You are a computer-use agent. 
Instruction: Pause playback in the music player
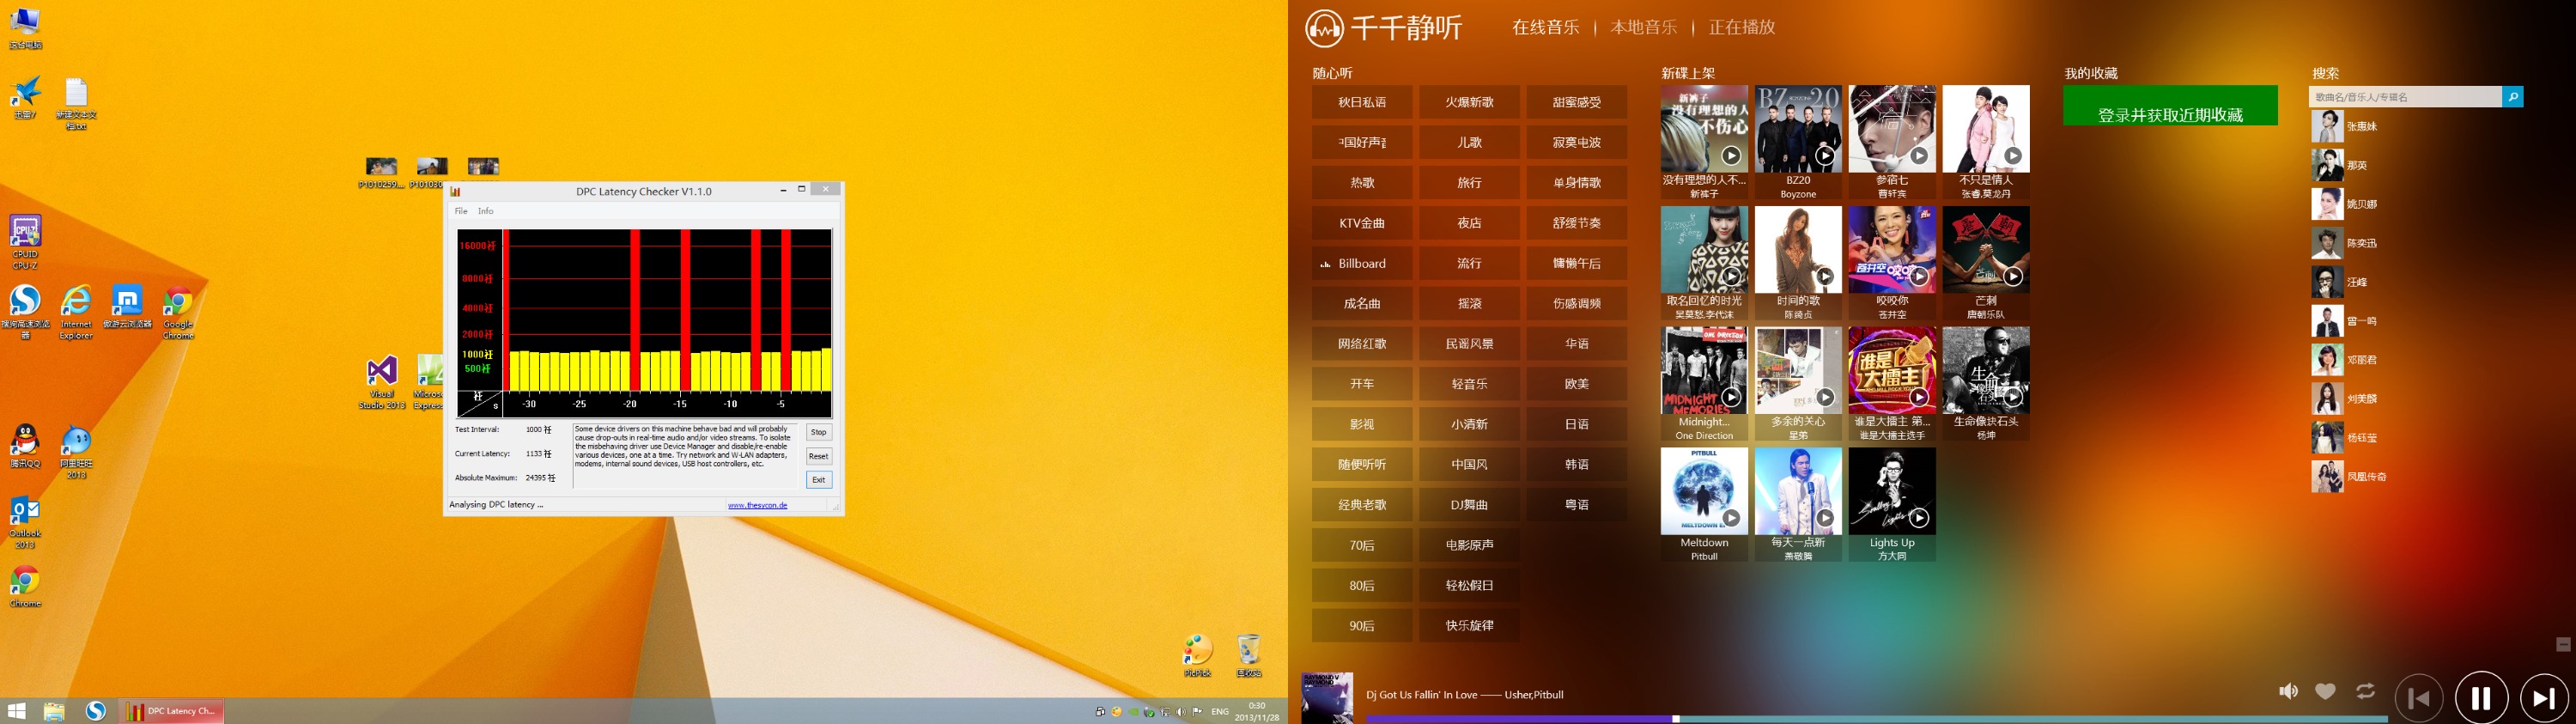(x=2481, y=698)
